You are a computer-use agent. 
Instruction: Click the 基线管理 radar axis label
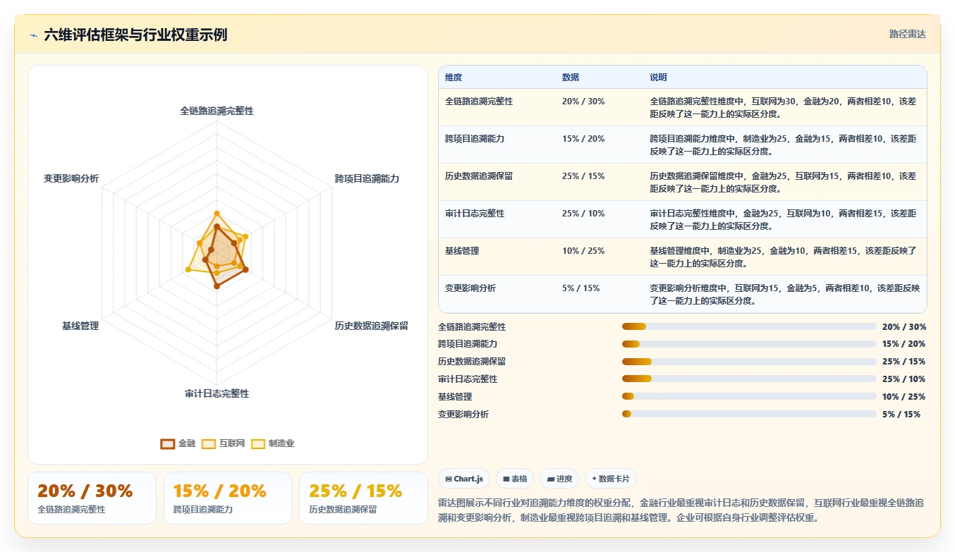coord(80,326)
